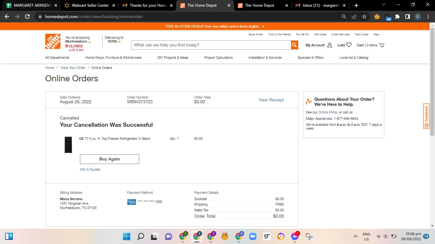Screen dimensions: 435x244
Task: Focus the 'What can we help you find' search box
Action: (211, 45)
